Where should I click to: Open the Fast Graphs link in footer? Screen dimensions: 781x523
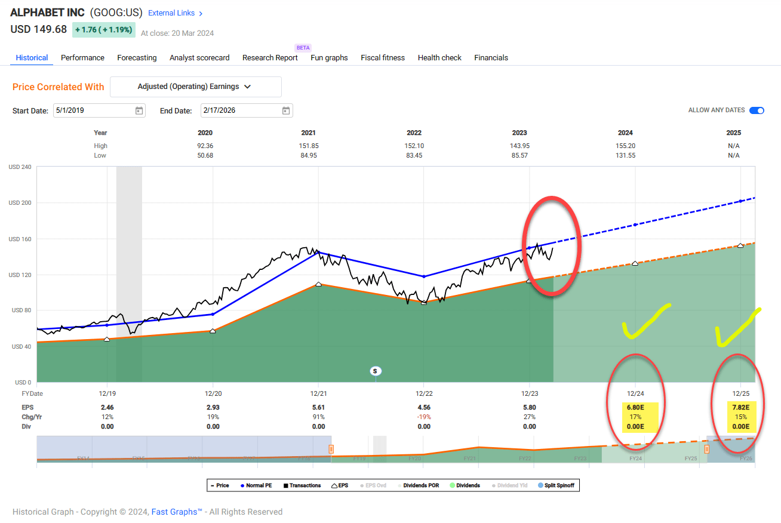tap(177, 512)
